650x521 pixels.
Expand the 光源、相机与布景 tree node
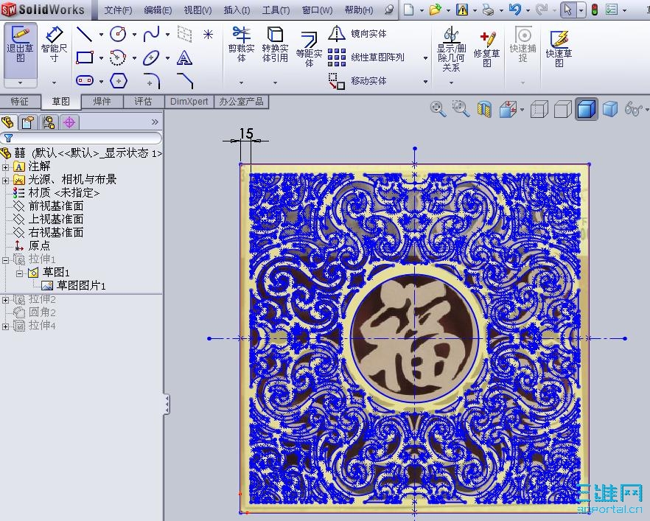point(5,181)
